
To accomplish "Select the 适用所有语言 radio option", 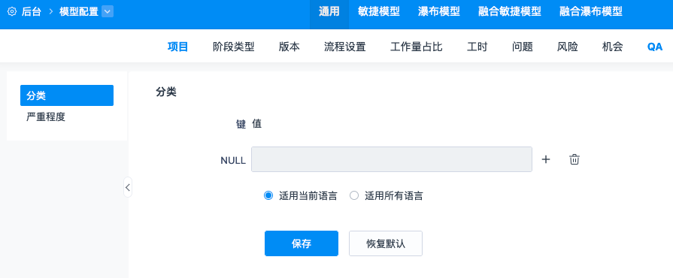I will tap(354, 195).
